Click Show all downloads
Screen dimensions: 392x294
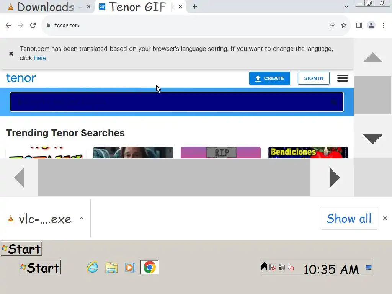pyautogui.click(x=349, y=218)
